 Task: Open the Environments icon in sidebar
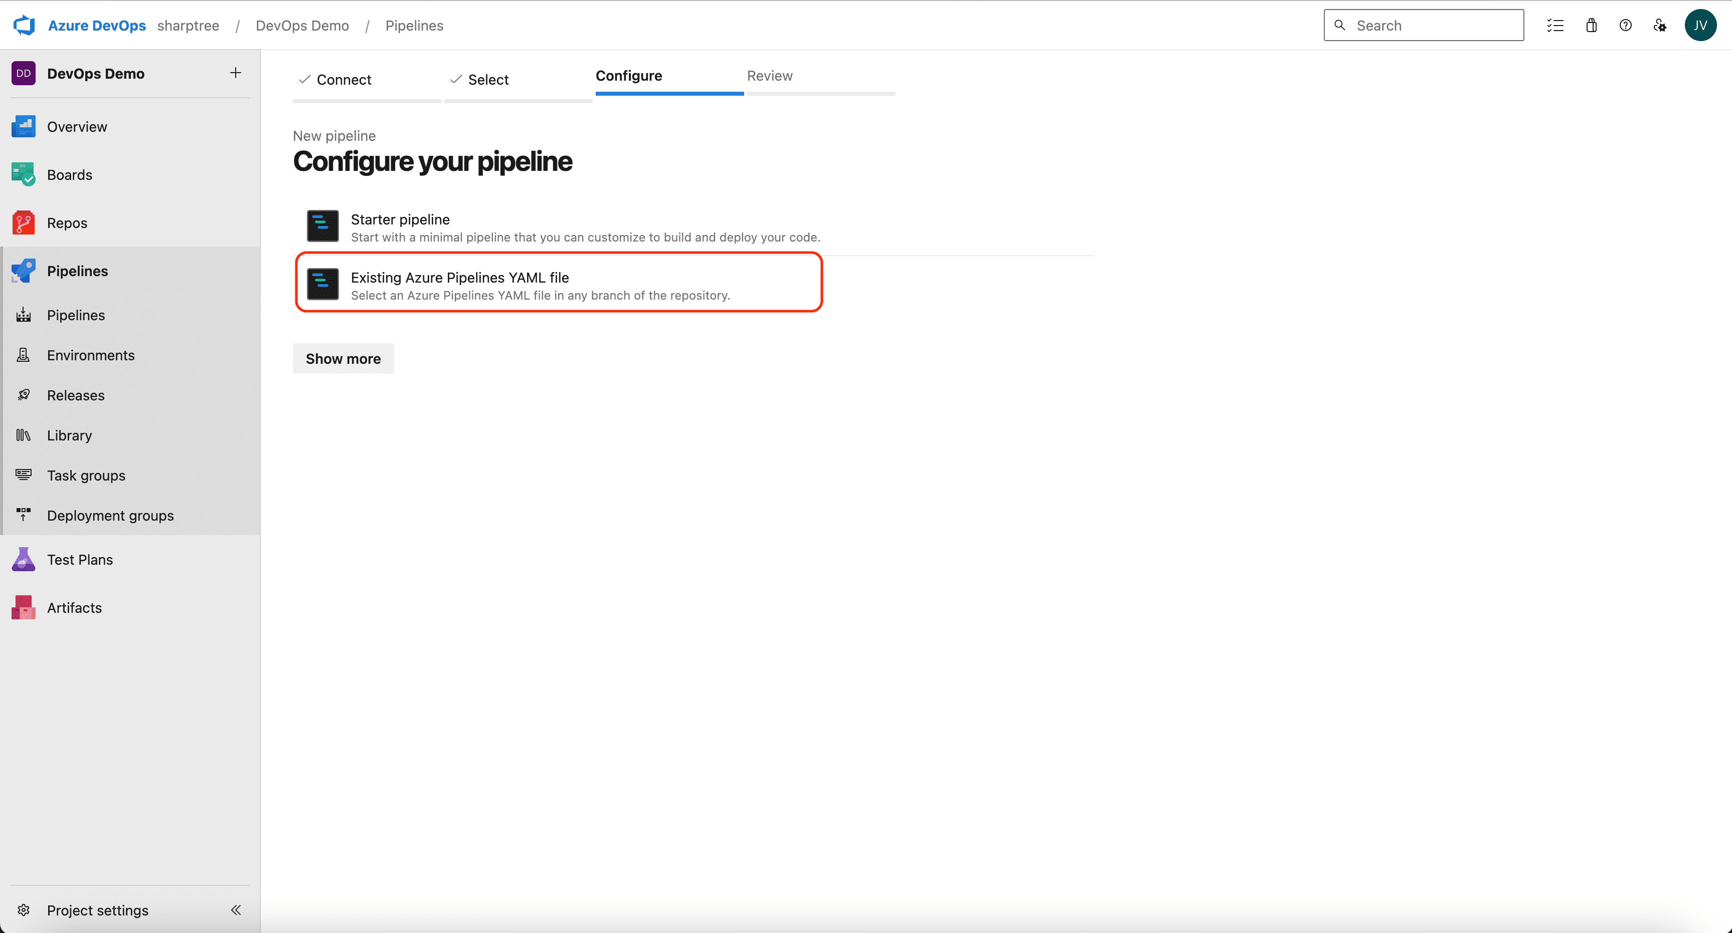click(x=24, y=355)
